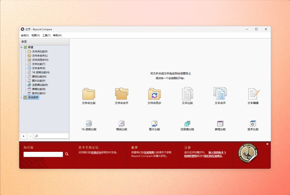Open the 会话(S) menu
This screenshot has width=290, height=195.
pyautogui.click(x=25, y=35)
